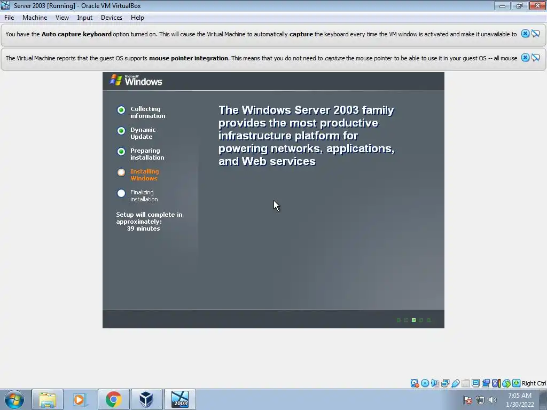
Task: Click the CPU virtualization status icon
Action: point(496,383)
